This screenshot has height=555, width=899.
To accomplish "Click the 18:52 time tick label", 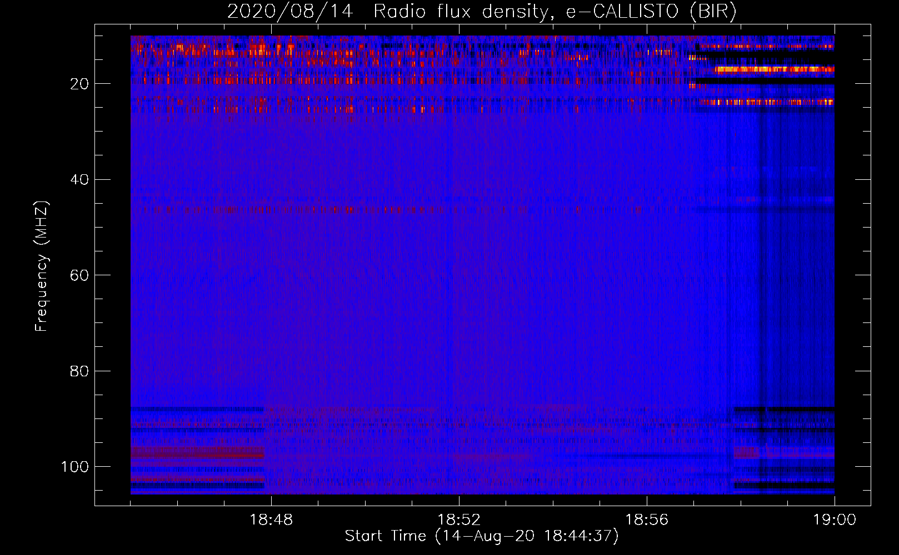I will coord(459,520).
